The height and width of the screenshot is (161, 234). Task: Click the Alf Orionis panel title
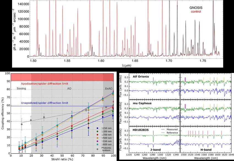coord(141,76)
